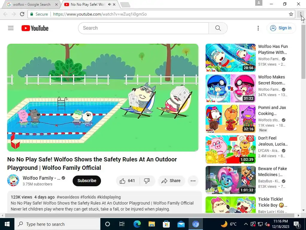Open network icon in system tray
The image size is (306, 230).
[x=260, y=224]
